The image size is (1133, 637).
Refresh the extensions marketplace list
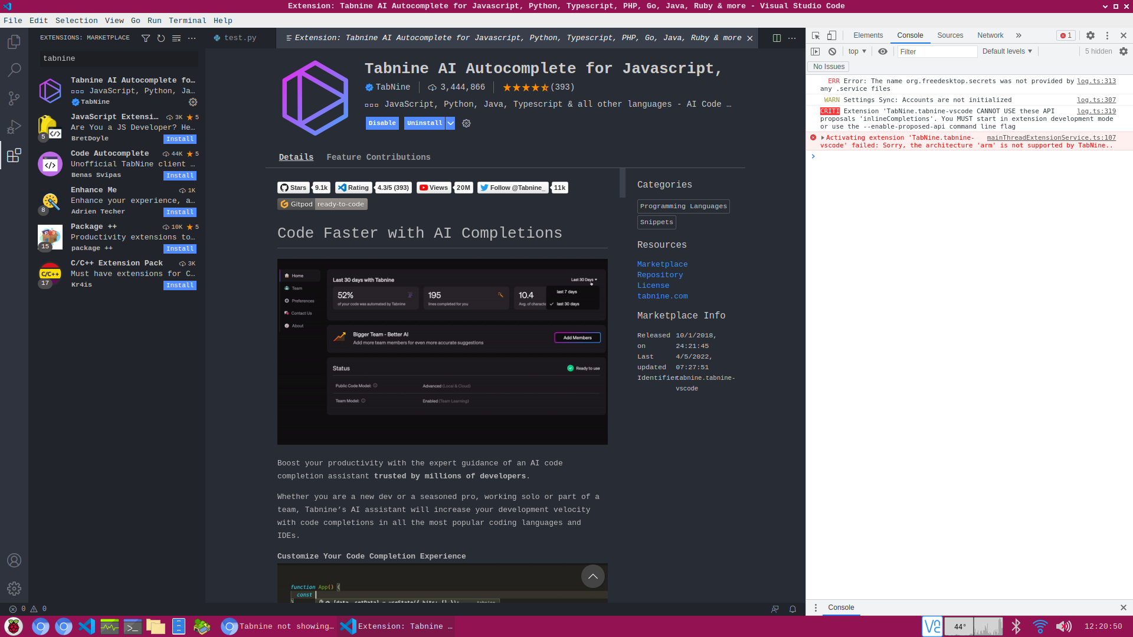click(161, 38)
